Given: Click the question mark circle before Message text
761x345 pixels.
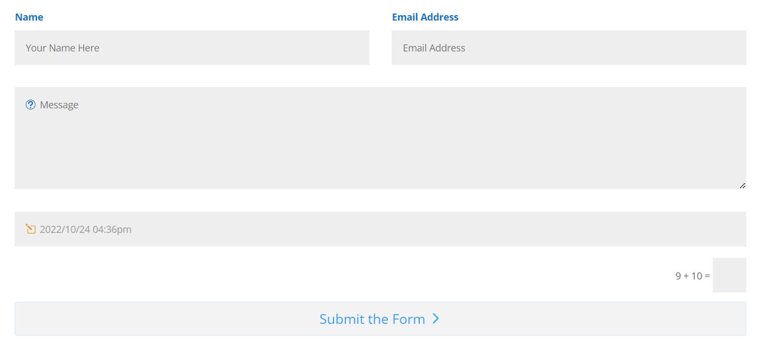Looking at the screenshot, I should pyautogui.click(x=30, y=105).
